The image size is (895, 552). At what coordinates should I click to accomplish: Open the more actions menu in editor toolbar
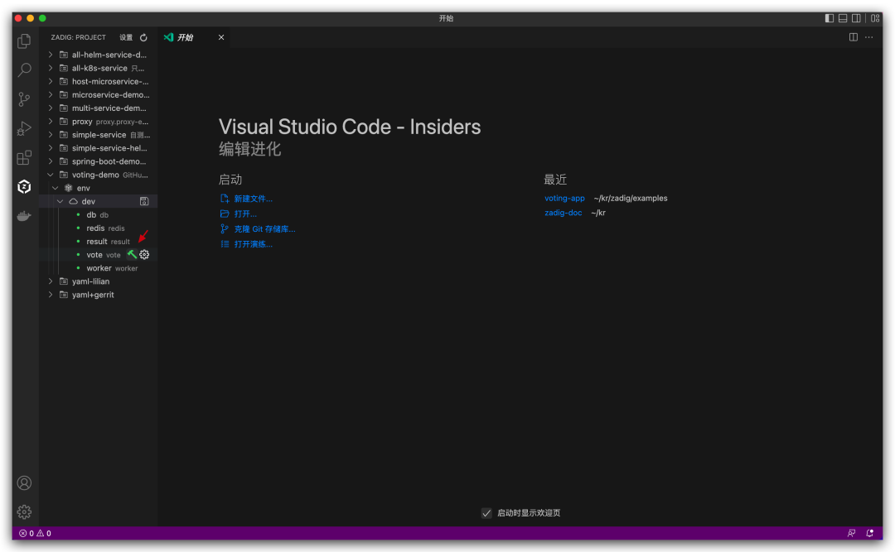pyautogui.click(x=868, y=36)
